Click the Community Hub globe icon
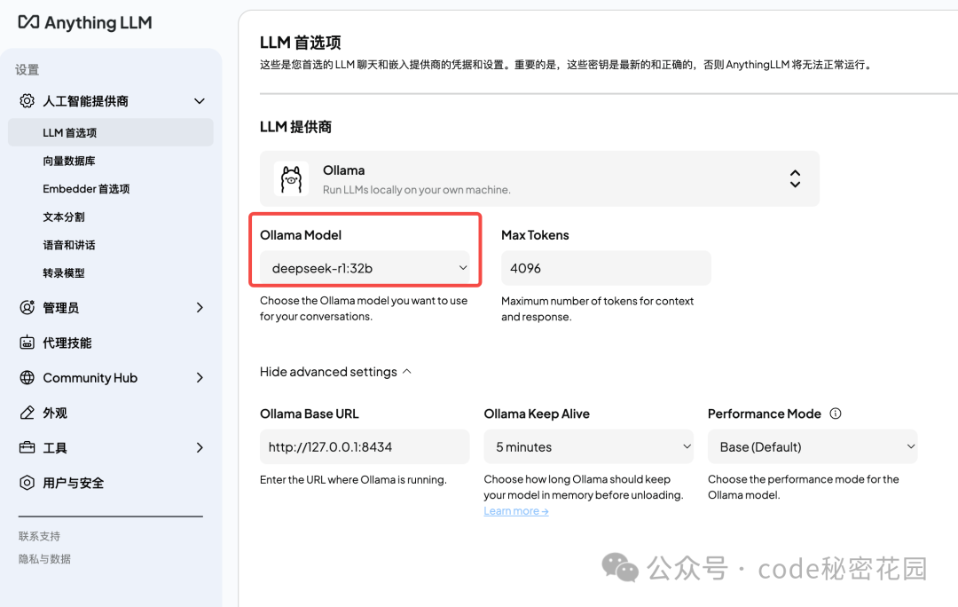Viewport: 958px width, 607px height. click(27, 378)
